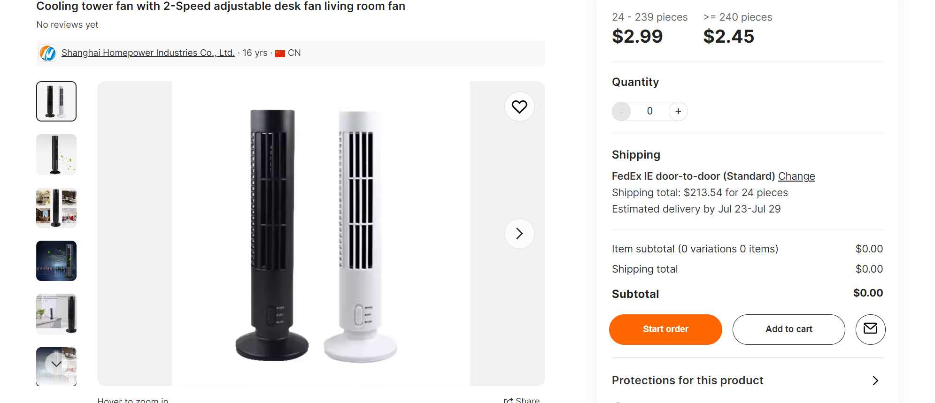Open next product image with chevron arrow
935x403 pixels.
[x=519, y=233]
